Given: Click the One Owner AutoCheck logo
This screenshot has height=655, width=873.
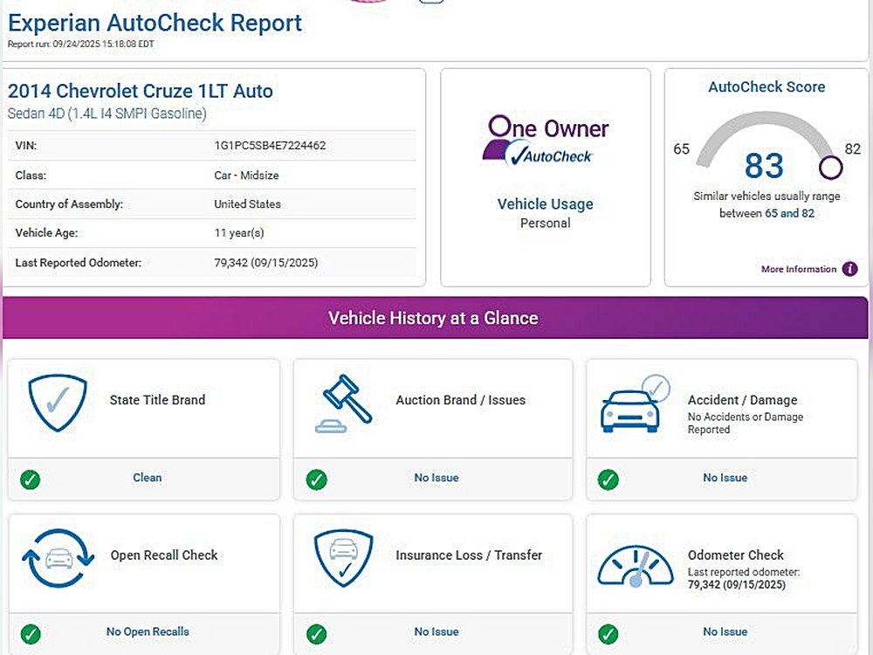Looking at the screenshot, I should coord(546,140).
